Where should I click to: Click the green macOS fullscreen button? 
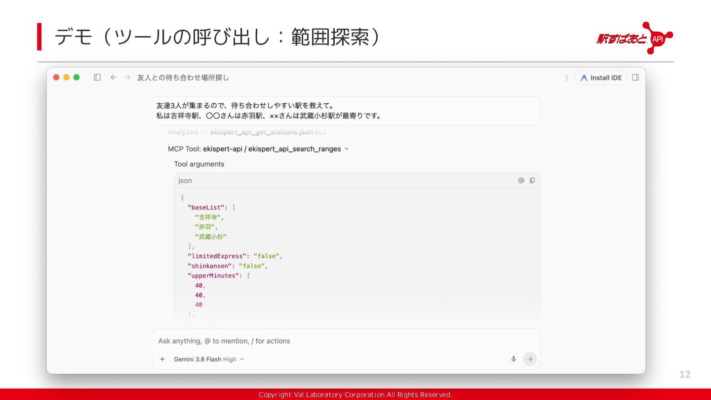(x=77, y=78)
